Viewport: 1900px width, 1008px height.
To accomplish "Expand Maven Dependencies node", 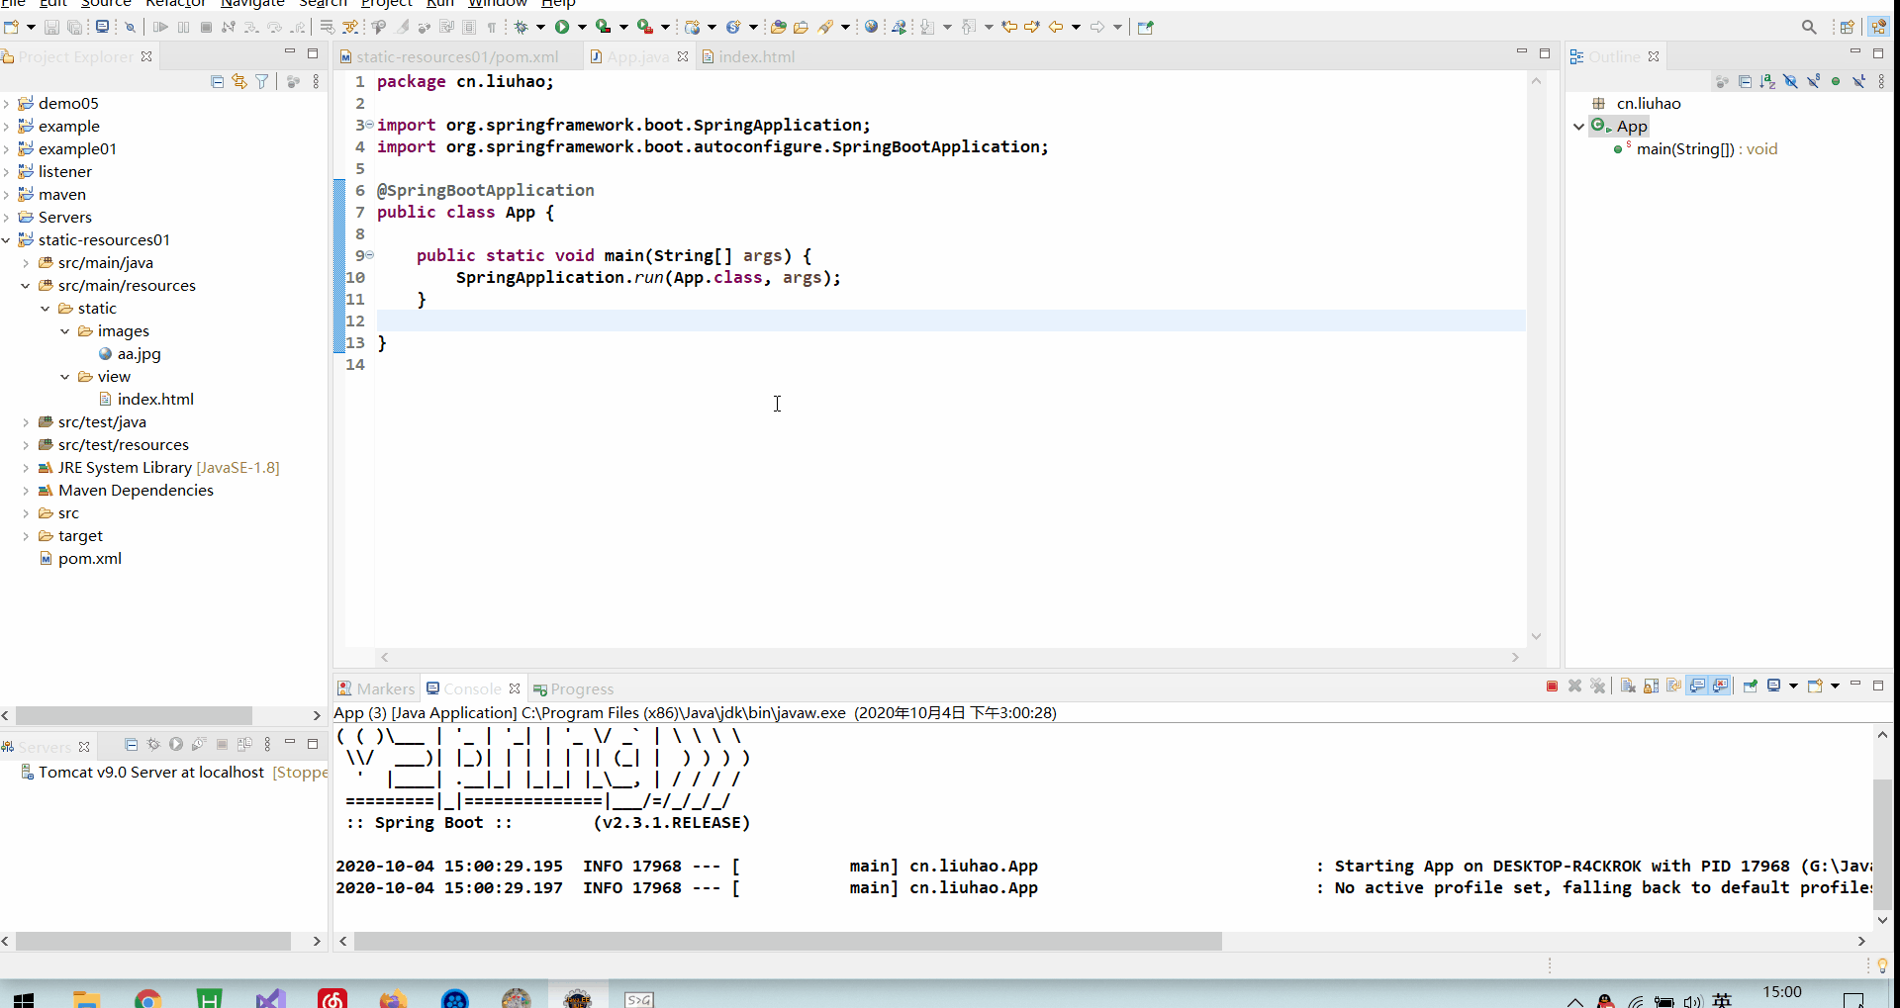I will click(26, 490).
